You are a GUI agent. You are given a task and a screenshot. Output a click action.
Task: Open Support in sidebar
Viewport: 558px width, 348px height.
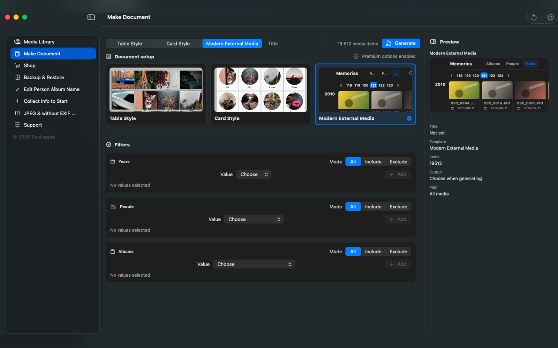[53, 125]
